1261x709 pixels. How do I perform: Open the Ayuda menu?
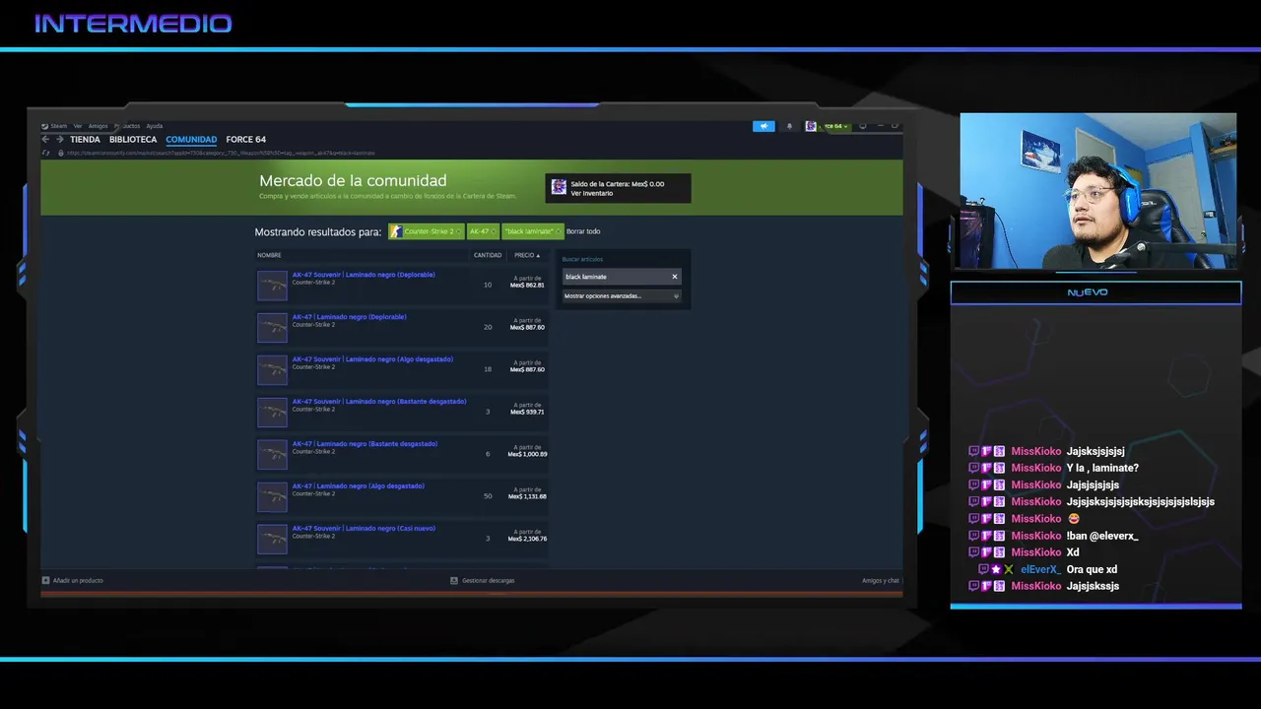[155, 126]
